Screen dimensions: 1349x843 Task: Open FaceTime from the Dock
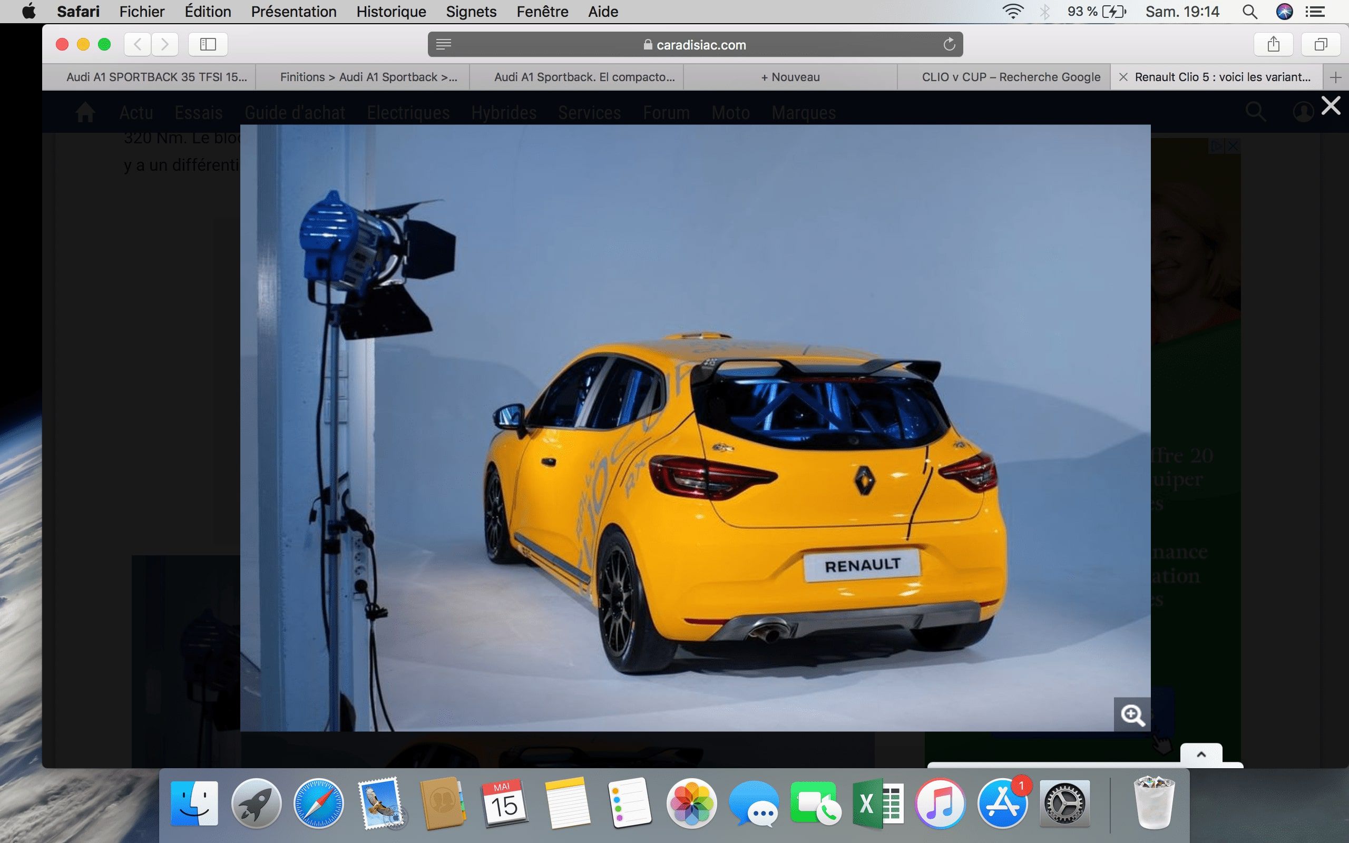click(x=816, y=803)
